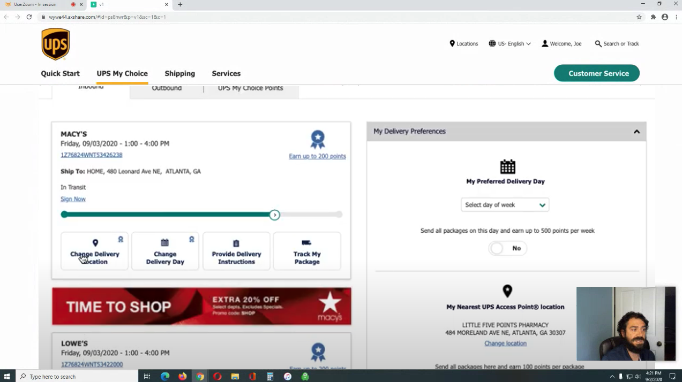Open the Chrome three-dot menu
This screenshot has width=682, height=382.
(x=676, y=17)
